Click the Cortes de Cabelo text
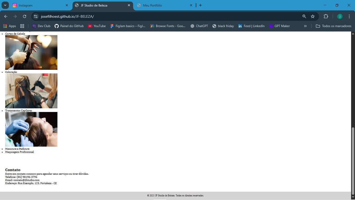 coord(15,34)
